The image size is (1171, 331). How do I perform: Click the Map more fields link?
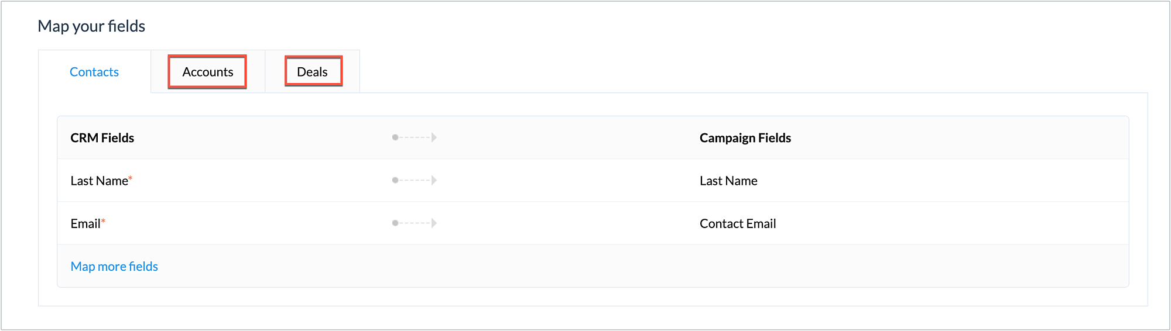[114, 266]
